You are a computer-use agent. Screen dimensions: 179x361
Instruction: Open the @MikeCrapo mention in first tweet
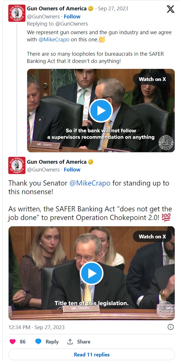[54, 40]
